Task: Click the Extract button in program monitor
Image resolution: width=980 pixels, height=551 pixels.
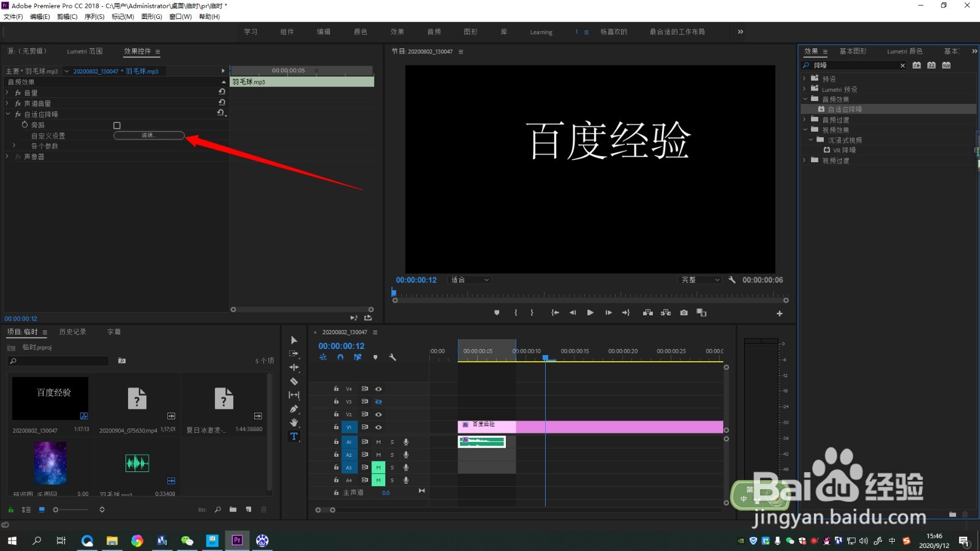Action: [666, 313]
